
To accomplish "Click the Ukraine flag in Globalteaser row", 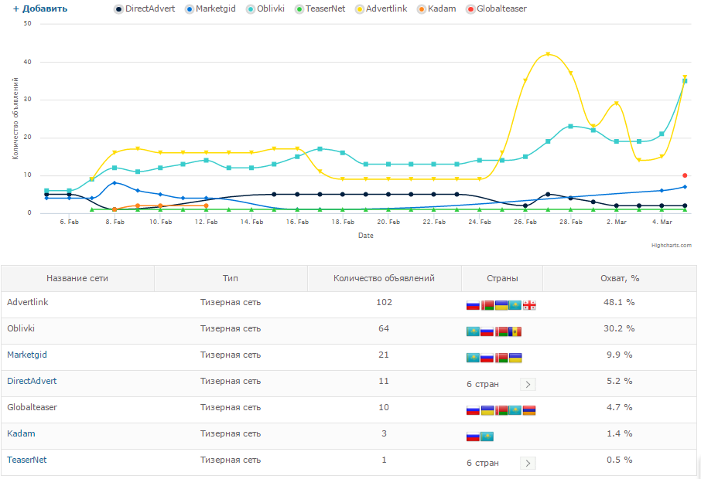I will pos(487,410).
